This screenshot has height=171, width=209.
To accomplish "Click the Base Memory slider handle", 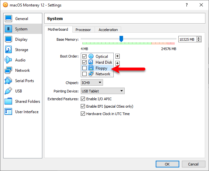I will tap(121, 39).
